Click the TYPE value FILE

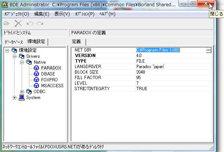[141, 61]
